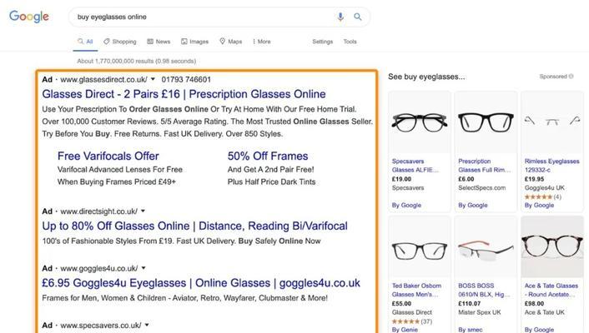Click the See buy eyeglasses heading
This screenshot has height=333, width=589.
click(426, 77)
